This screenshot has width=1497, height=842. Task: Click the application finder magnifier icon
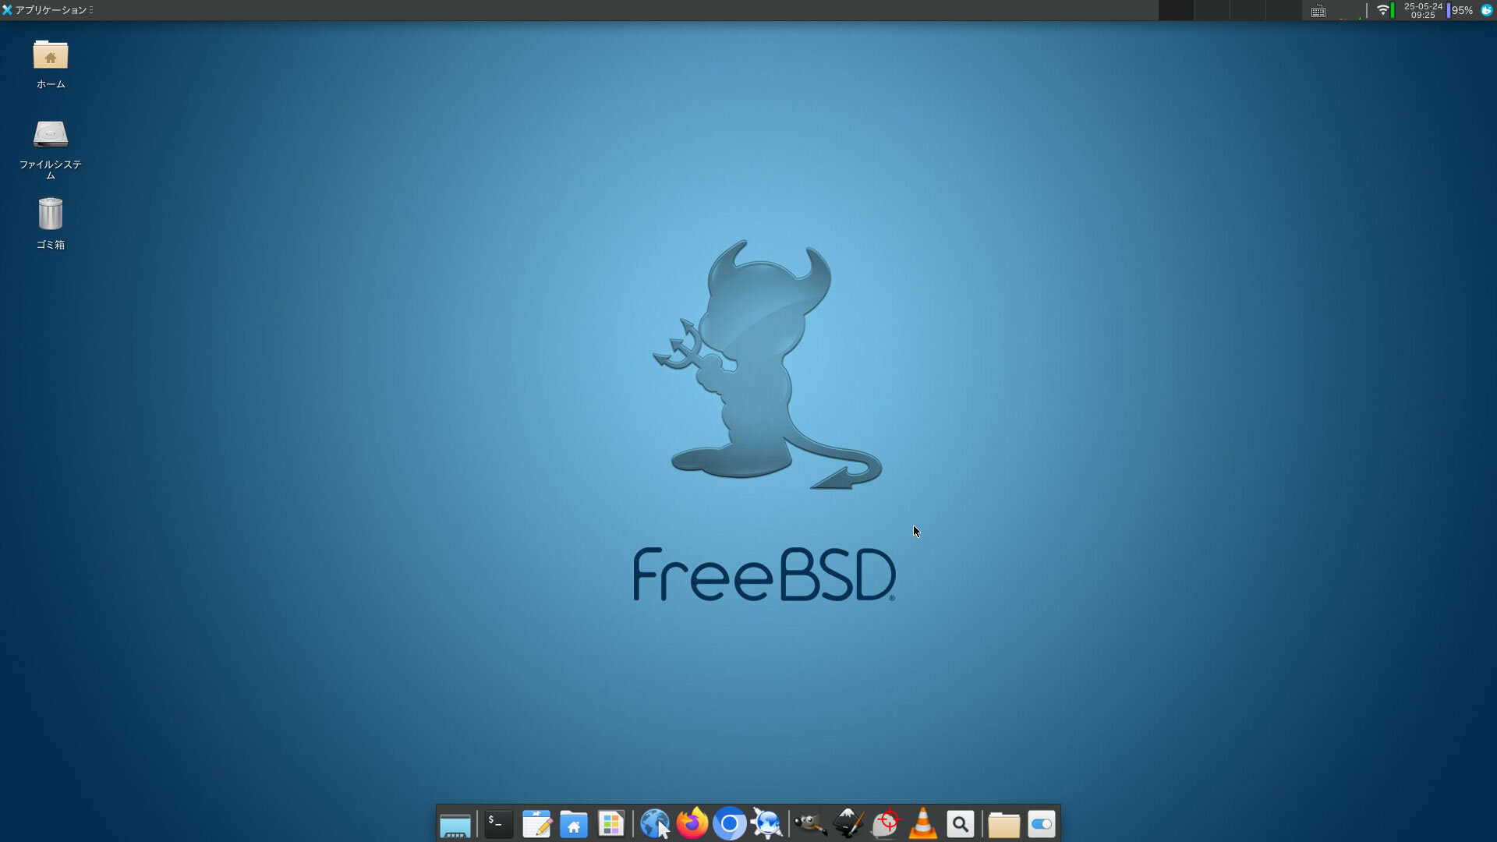[x=961, y=824]
